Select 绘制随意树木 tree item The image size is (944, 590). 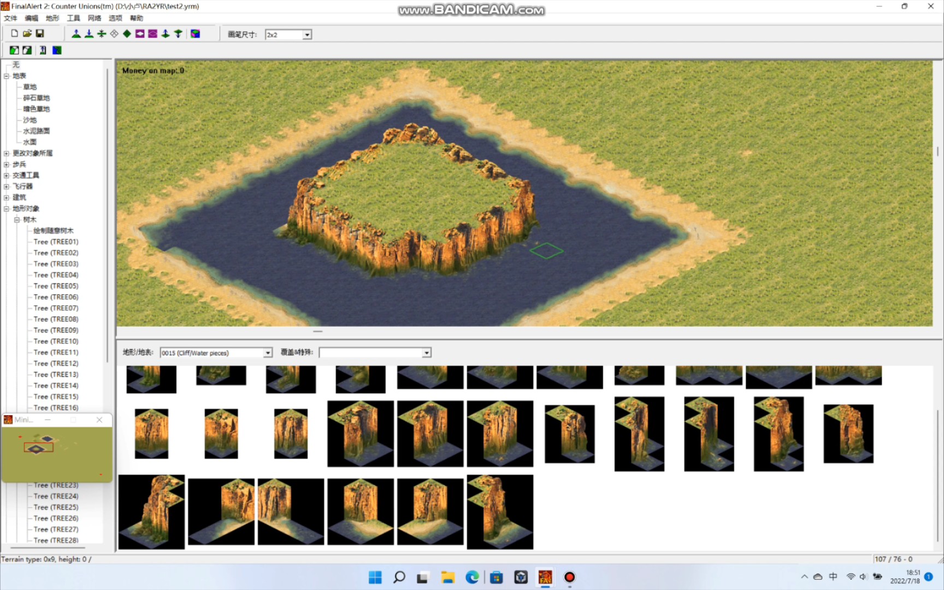click(53, 231)
